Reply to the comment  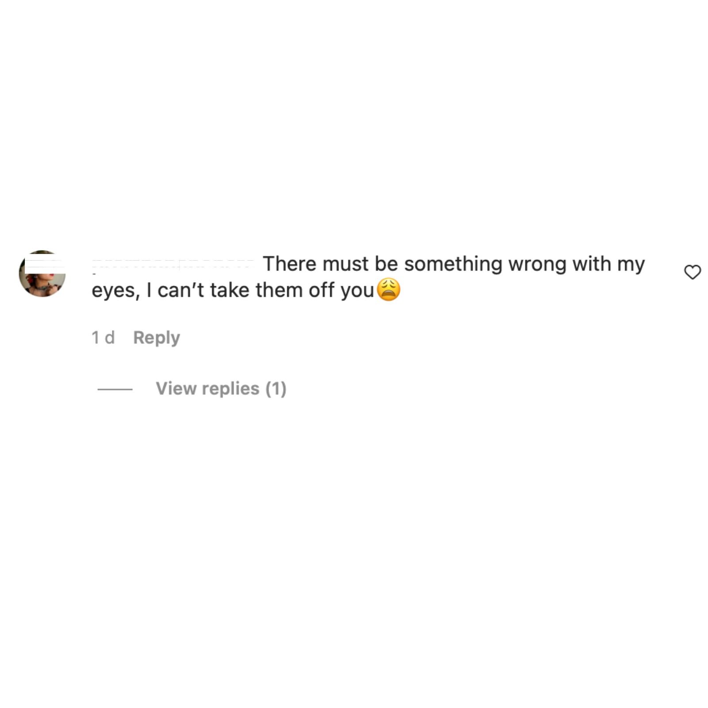coord(156,338)
